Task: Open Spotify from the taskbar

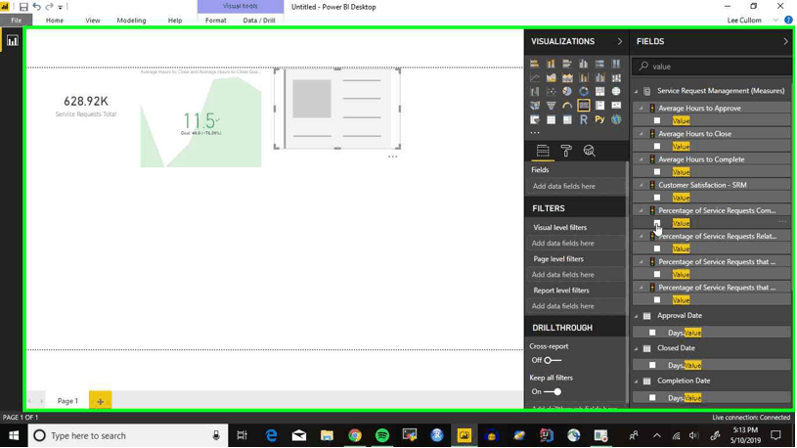Action: pos(382,436)
